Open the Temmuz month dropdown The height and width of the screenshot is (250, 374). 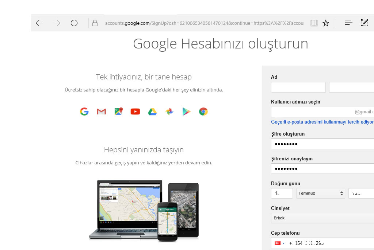tap(320, 193)
